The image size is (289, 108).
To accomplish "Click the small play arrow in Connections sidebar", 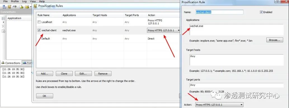I will tap(3, 22).
